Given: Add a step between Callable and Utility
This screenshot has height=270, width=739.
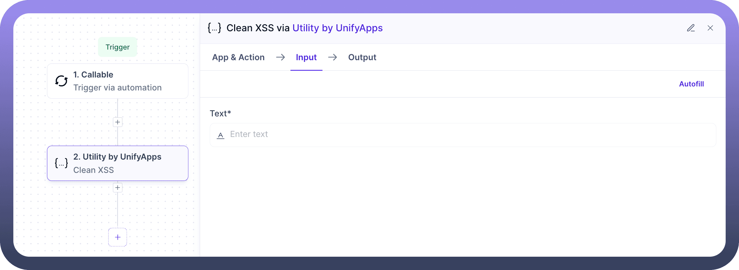Looking at the screenshot, I should coord(117,122).
